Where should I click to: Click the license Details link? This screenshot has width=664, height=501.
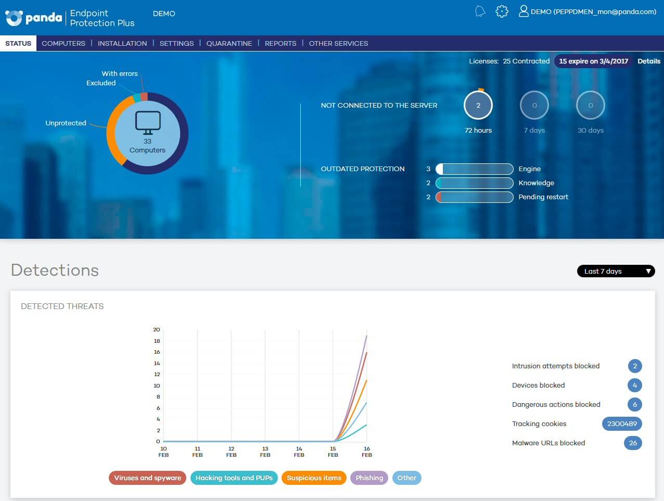(649, 61)
